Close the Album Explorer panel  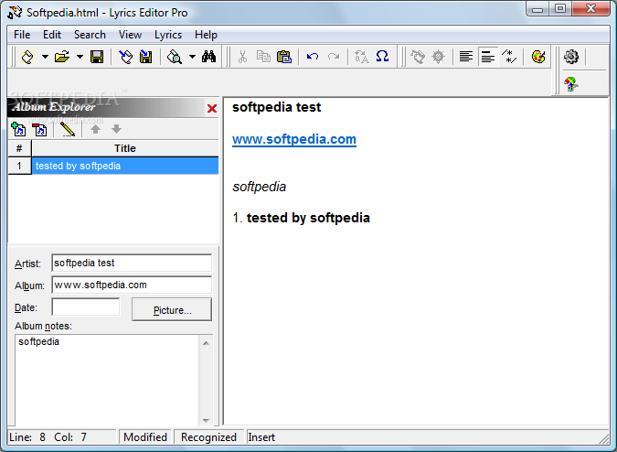tap(212, 109)
